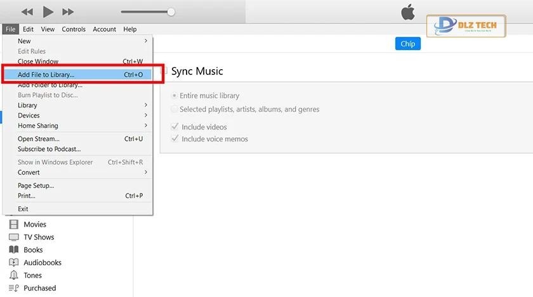
Task: Click the Rewind previous track icon
Action: pos(27,12)
